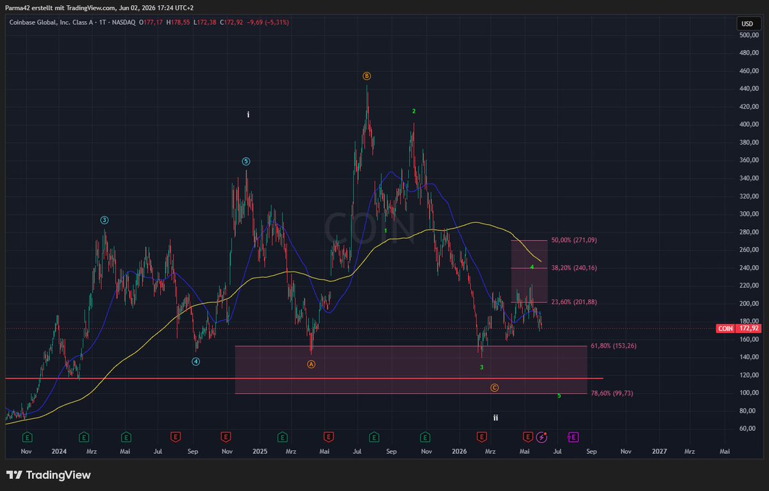769x491 pixels.
Task: Select the blue circled 5 wave label
Action: pyautogui.click(x=246, y=161)
